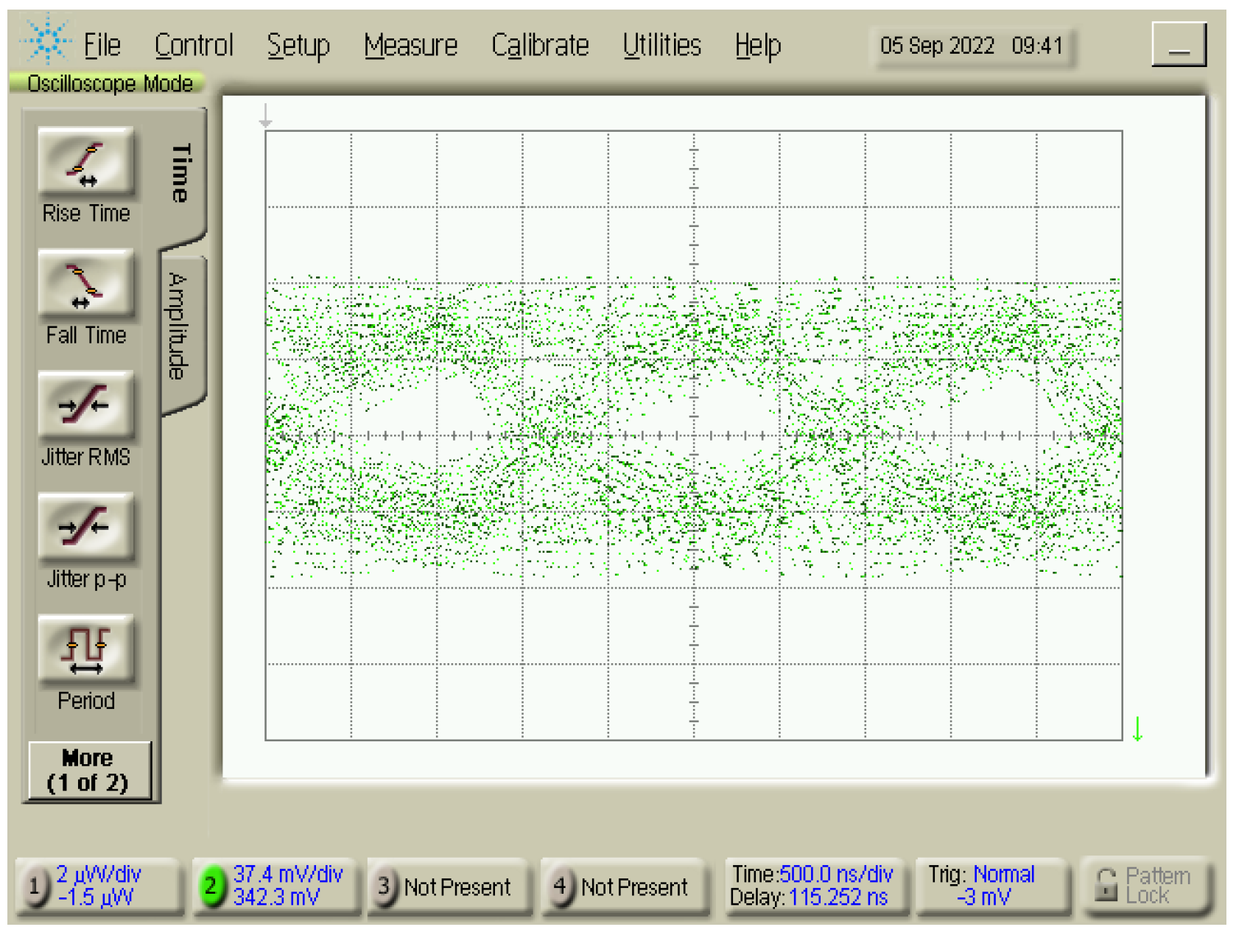This screenshot has width=1236, height=938.
Task: Click the Period measurement icon
Action: (86, 649)
